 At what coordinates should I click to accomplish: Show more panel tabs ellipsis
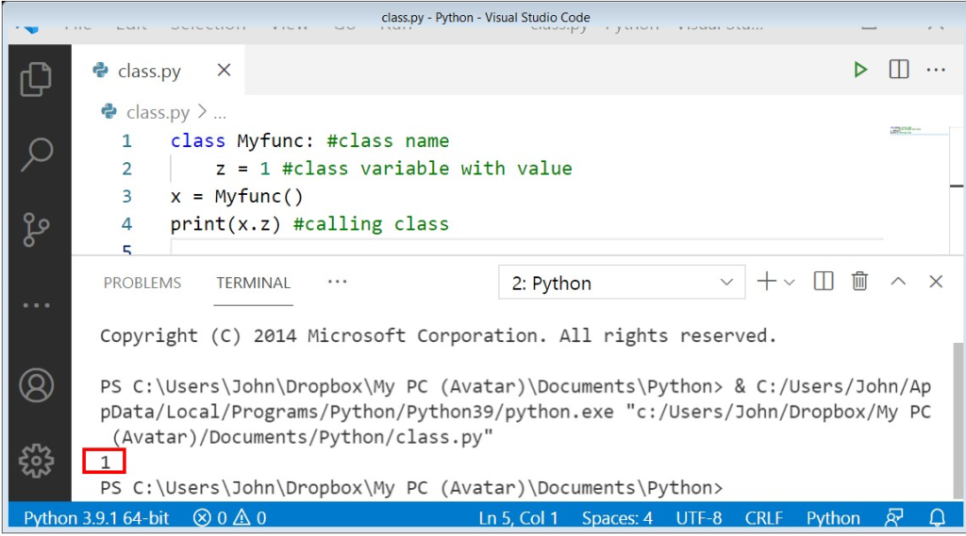(337, 282)
